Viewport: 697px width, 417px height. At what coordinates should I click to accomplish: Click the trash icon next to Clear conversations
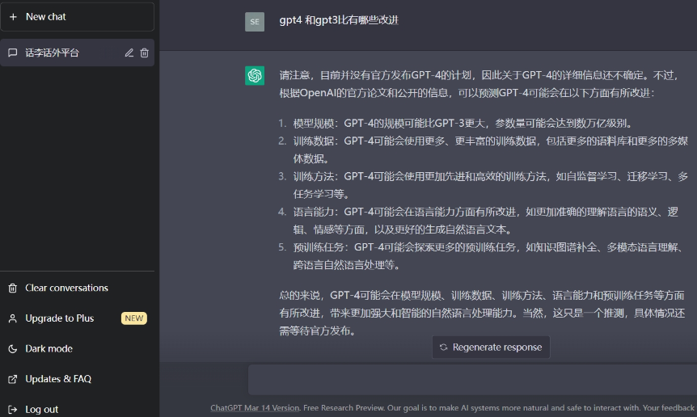tap(13, 289)
